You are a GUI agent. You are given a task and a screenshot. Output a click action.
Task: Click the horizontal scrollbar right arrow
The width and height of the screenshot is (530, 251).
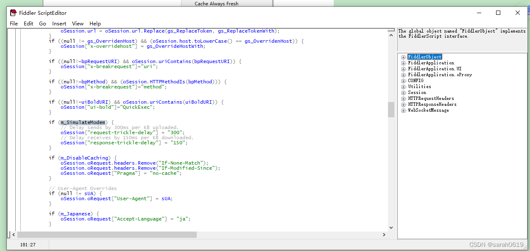click(384, 234)
